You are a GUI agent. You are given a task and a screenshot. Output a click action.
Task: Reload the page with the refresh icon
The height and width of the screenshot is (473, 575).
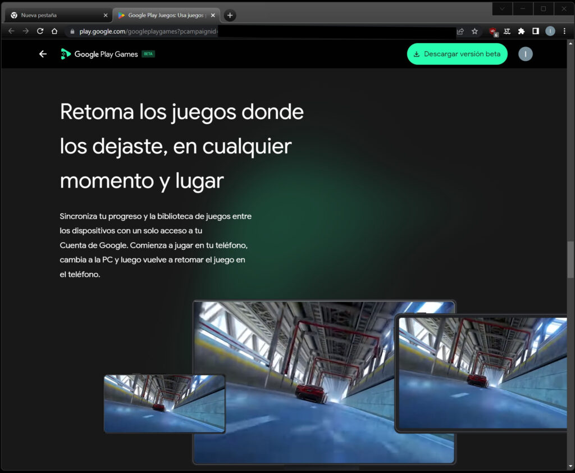coord(40,31)
